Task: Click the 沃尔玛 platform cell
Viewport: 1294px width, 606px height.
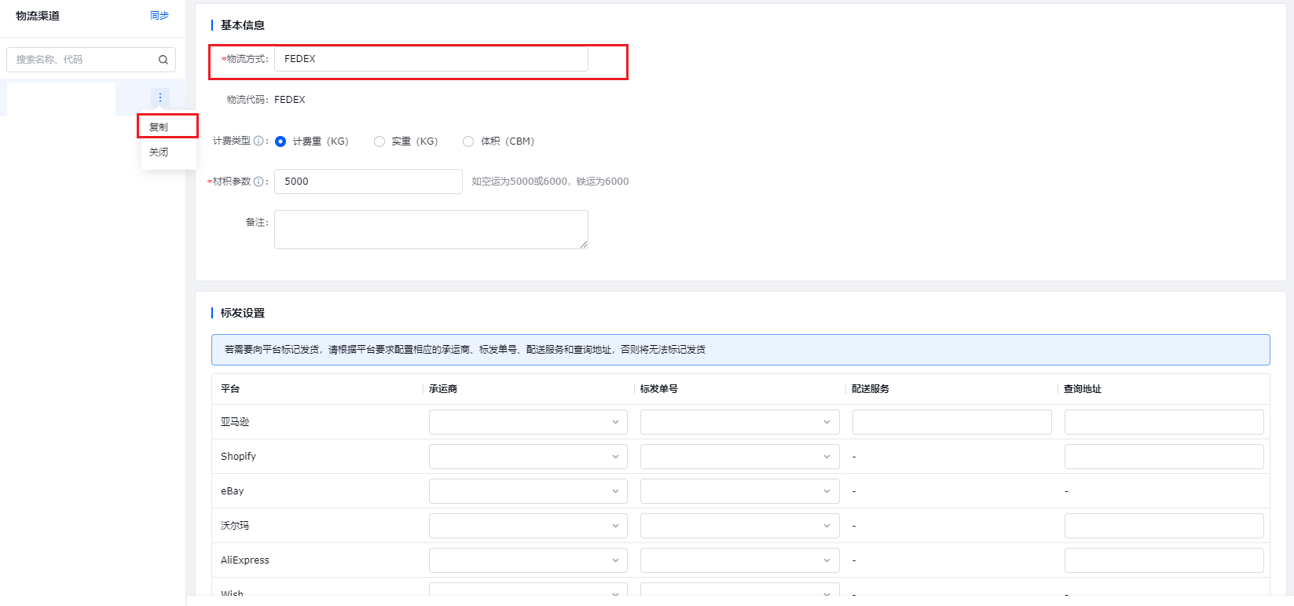Action: 235,526
